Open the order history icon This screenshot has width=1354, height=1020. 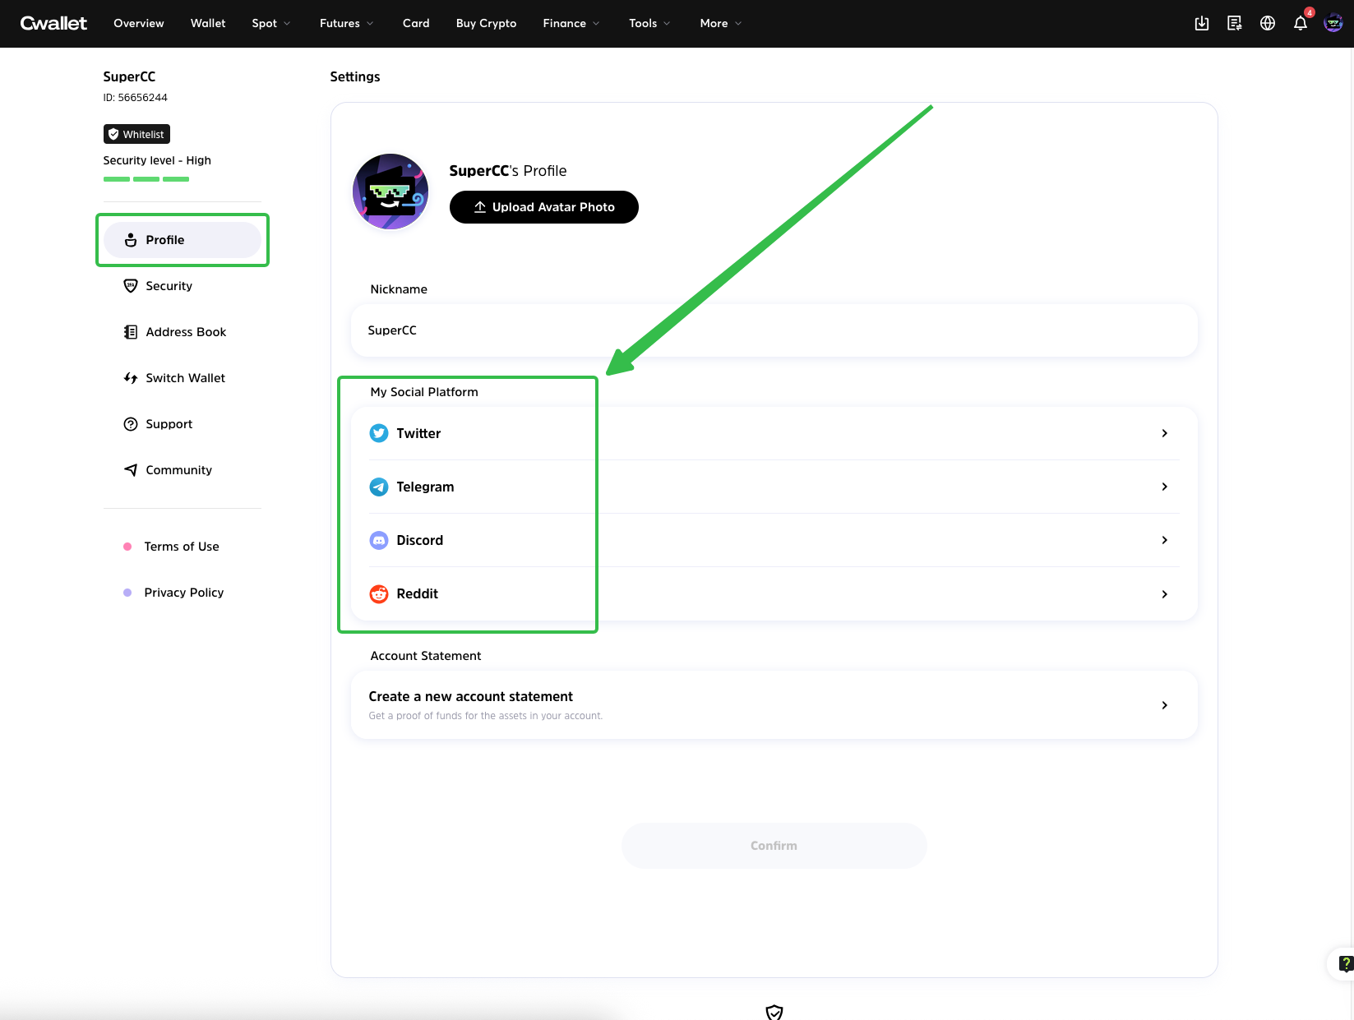tap(1234, 24)
